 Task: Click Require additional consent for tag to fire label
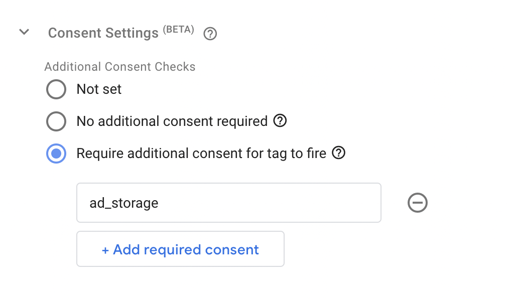tap(201, 153)
